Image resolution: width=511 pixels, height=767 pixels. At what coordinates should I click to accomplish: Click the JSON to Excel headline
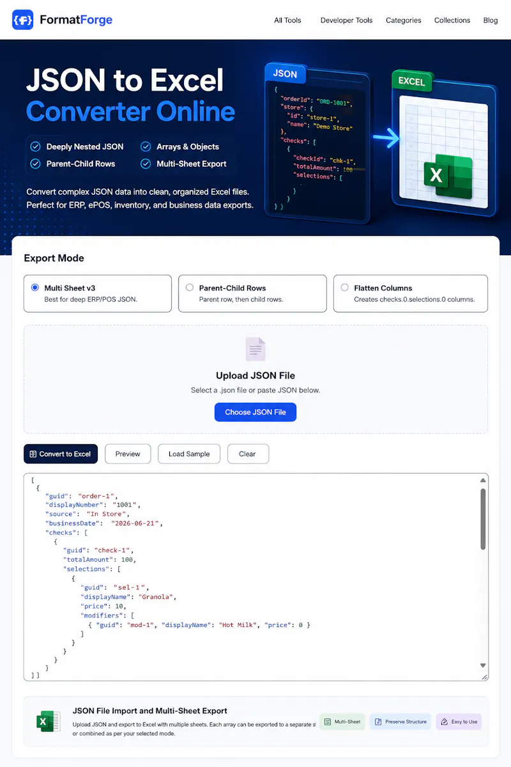point(125,80)
